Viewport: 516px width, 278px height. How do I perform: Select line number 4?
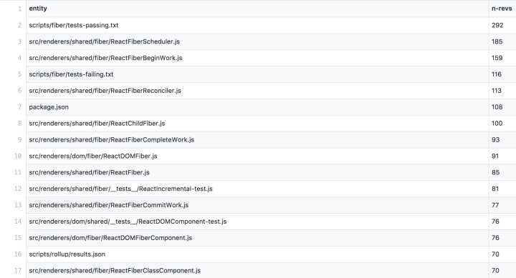[x=19, y=58]
